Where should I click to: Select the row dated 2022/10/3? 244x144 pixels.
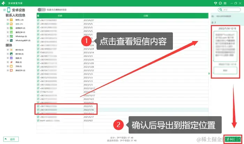coord(122,99)
